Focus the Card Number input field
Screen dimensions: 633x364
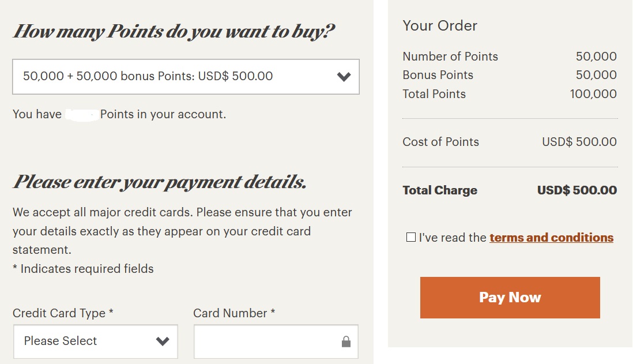pos(265,342)
